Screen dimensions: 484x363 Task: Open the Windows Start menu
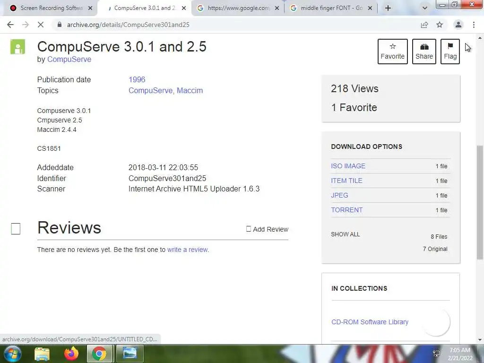13,354
